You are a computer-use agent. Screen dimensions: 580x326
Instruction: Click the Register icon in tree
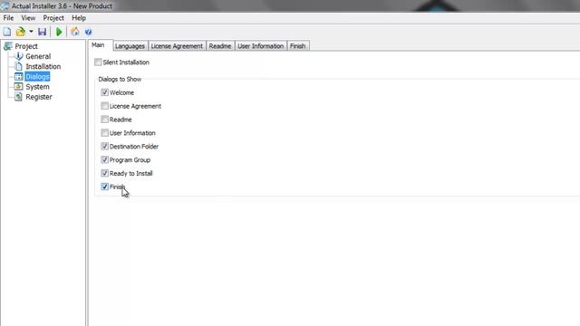(x=18, y=97)
